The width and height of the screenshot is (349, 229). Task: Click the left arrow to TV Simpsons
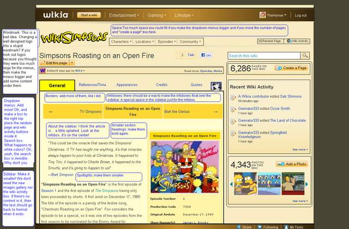[x=51, y=112]
